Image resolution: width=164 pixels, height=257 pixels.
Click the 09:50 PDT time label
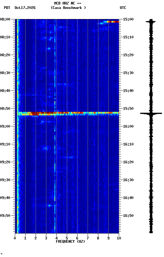[x=5, y=216]
